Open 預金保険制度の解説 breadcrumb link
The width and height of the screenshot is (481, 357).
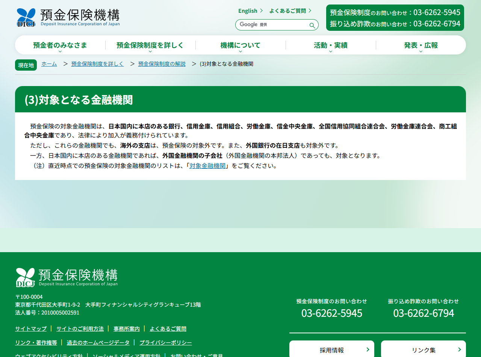(x=162, y=64)
